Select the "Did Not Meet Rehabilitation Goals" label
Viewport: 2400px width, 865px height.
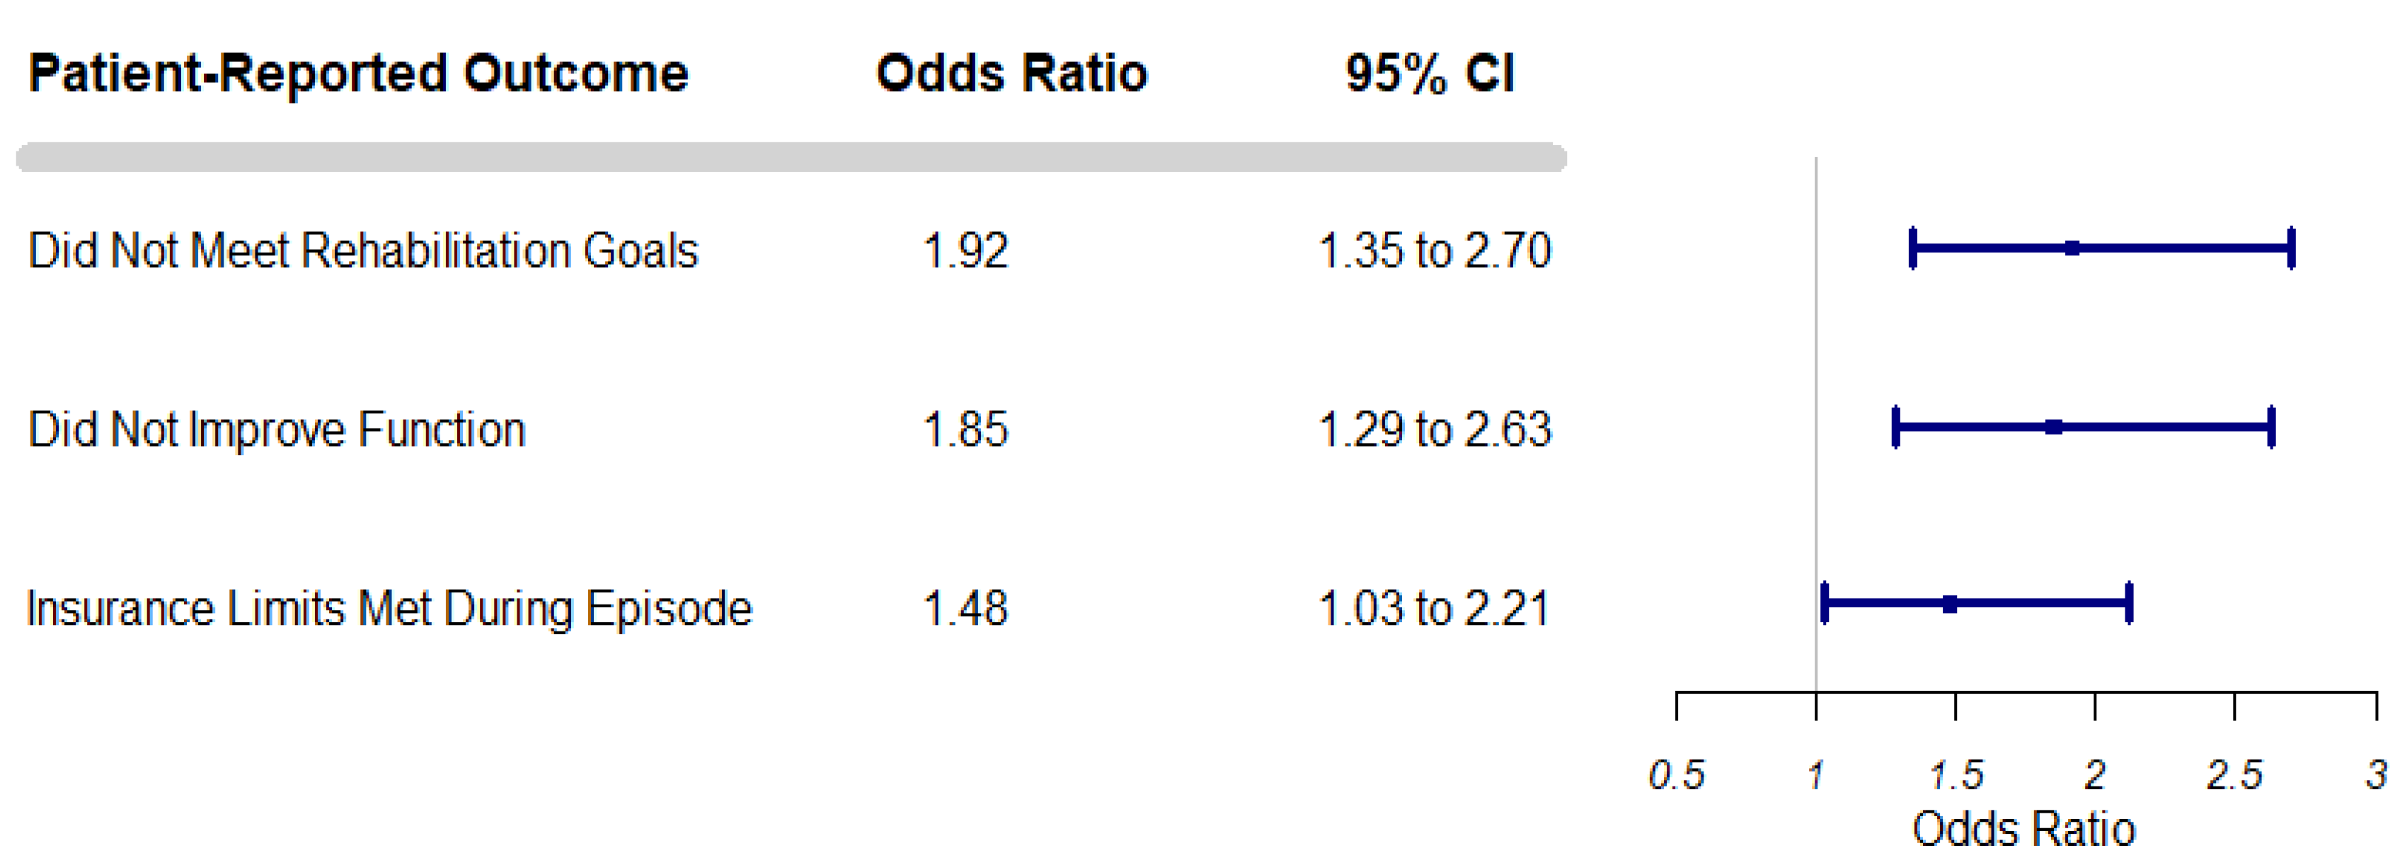(x=363, y=250)
